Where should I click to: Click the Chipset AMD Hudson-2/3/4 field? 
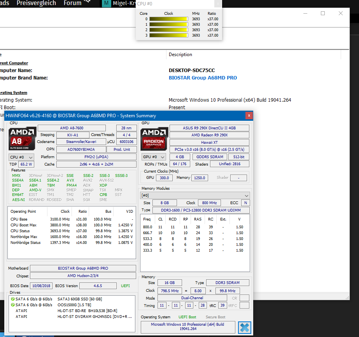[83, 276]
